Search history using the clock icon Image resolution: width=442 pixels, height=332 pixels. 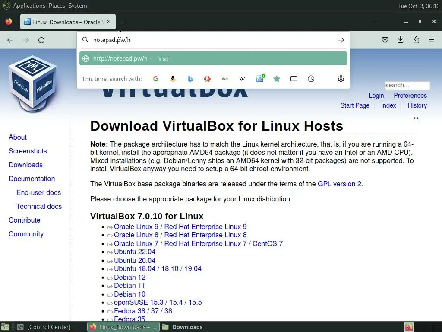point(311,79)
